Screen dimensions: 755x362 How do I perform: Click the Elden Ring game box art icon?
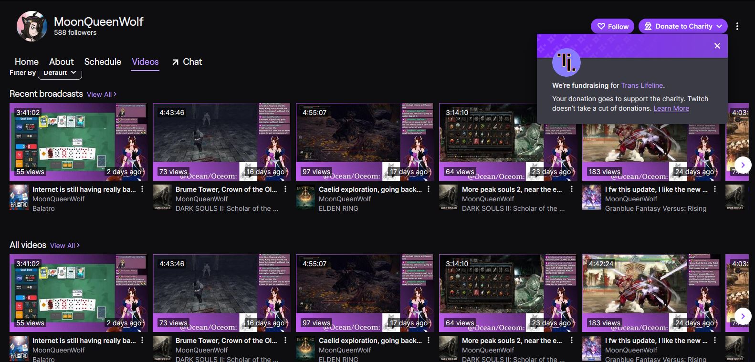(305, 197)
